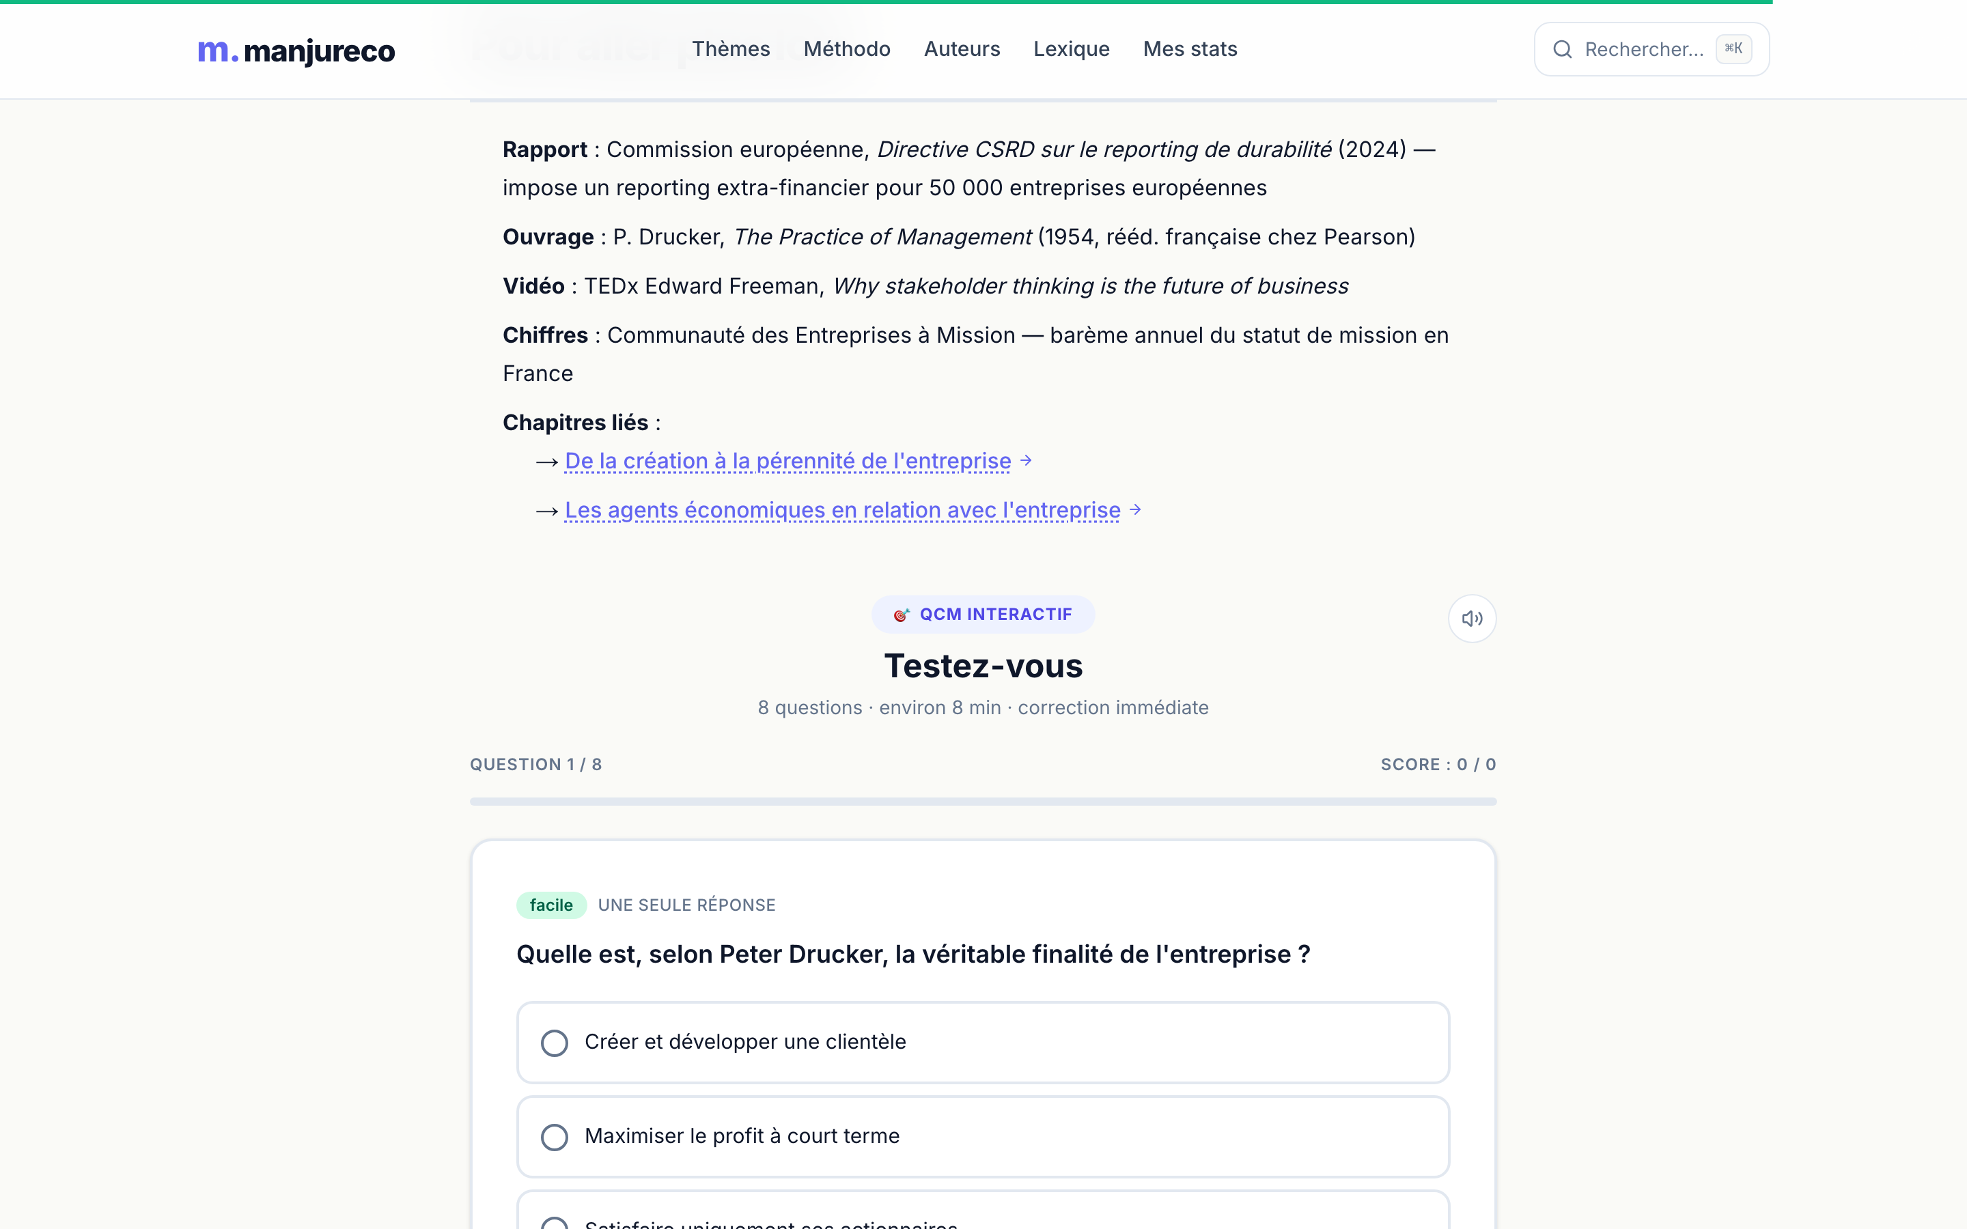Open 'De la création à la pérennité de l'entreprise'
The height and width of the screenshot is (1229, 1967).
pos(786,460)
